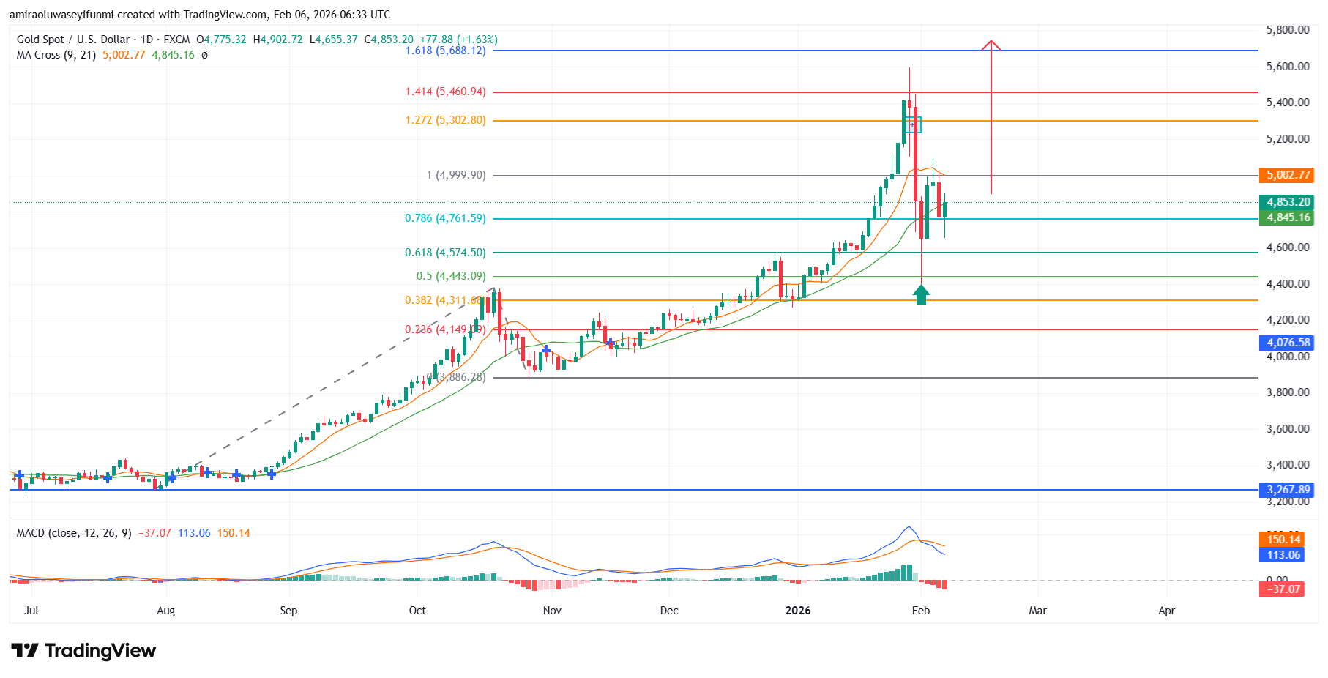Click the TradingView logo
Screen dimensions: 1328x678
click(x=84, y=650)
